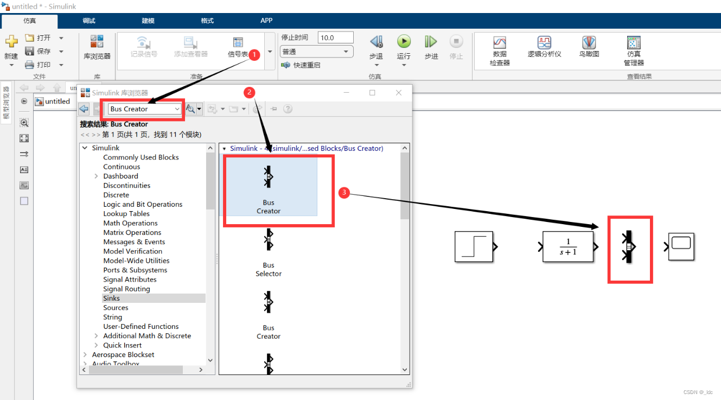Select Commonly Used Blocks in library tree

point(141,157)
